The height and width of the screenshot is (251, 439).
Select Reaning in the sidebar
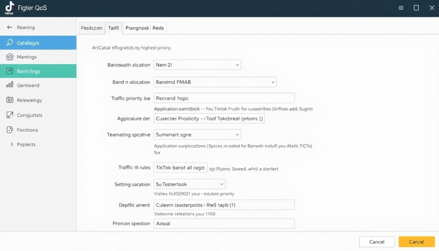pos(38,27)
